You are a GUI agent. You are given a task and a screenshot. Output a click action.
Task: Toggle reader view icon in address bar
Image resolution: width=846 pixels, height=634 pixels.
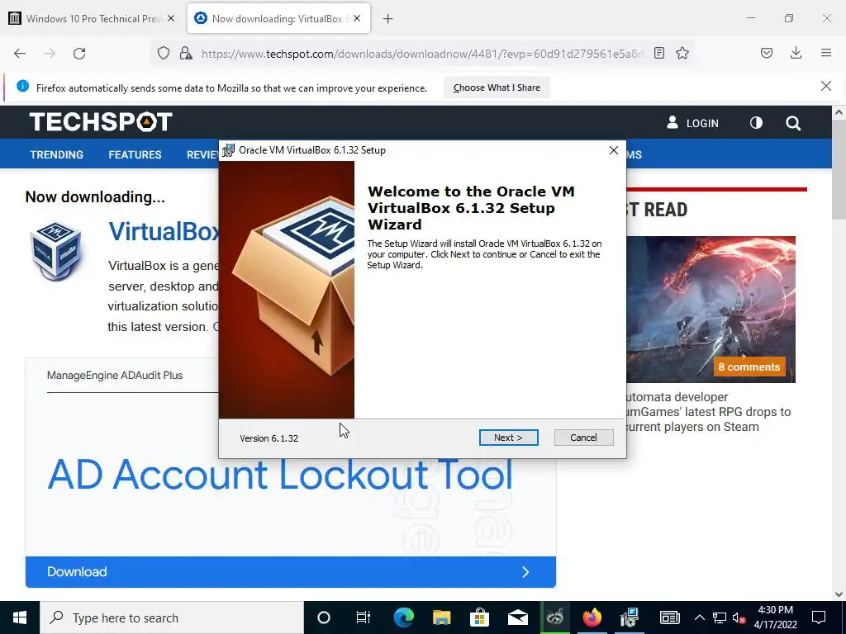(x=658, y=53)
